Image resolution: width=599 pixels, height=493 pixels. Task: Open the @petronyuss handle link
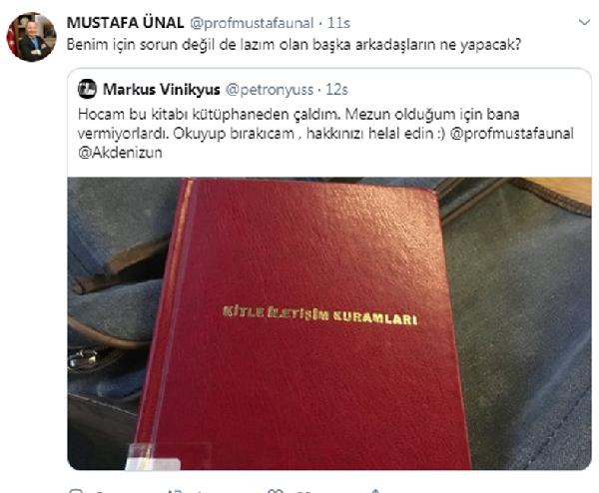point(270,90)
